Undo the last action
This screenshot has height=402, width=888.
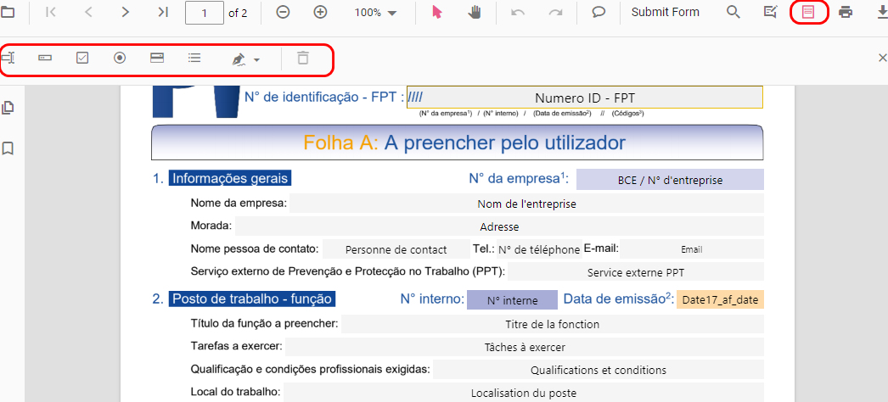(518, 12)
